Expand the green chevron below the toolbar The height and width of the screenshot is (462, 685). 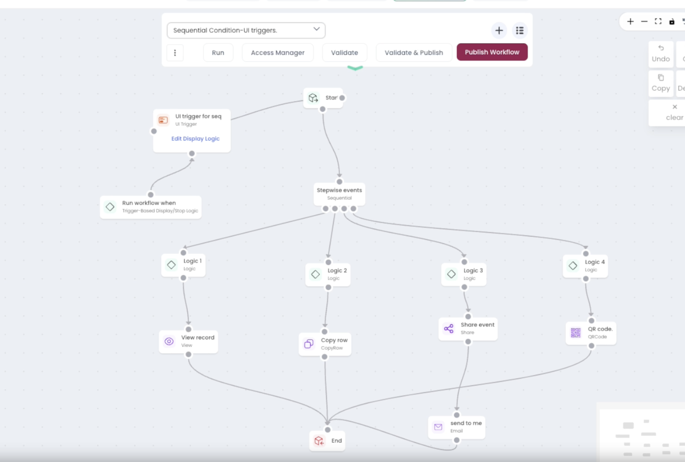[355, 68]
